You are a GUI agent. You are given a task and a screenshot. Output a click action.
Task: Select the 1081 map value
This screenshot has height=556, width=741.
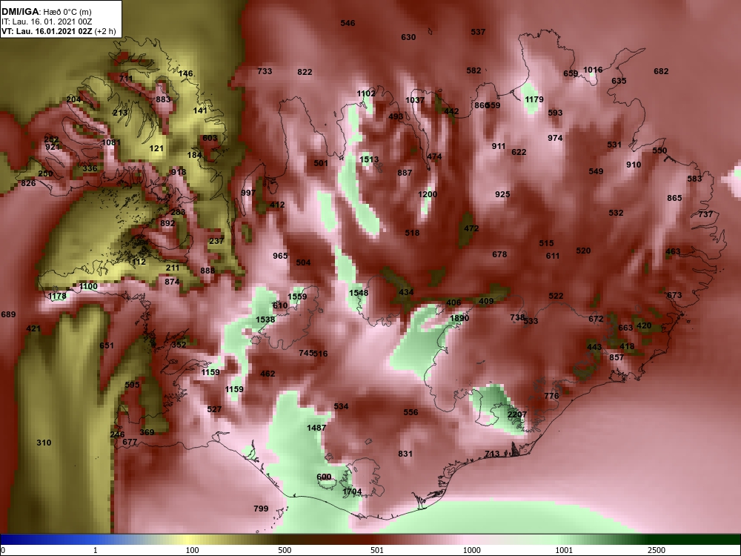pos(112,142)
